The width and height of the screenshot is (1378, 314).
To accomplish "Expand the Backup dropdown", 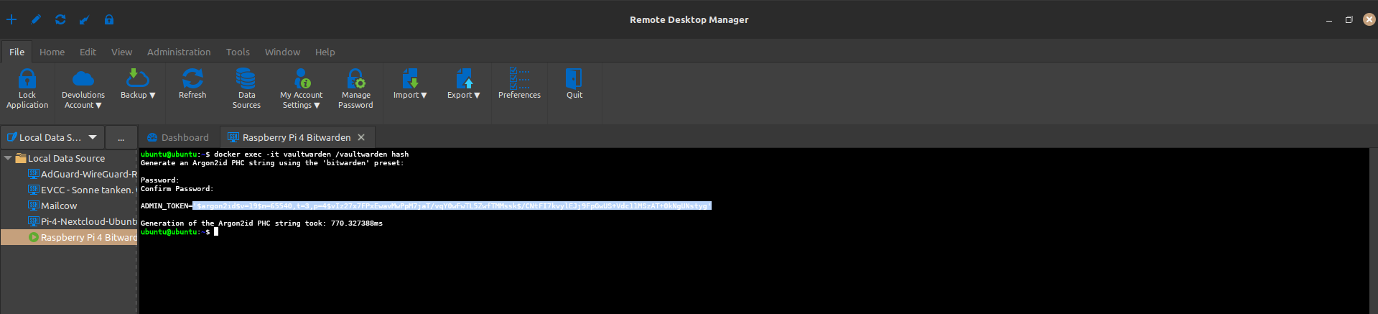I will pyautogui.click(x=138, y=95).
